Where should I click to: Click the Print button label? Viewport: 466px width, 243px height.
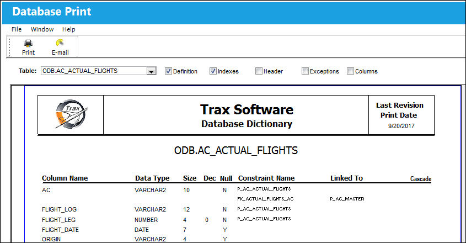coord(28,52)
